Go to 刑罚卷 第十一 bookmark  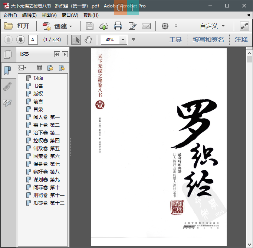(x=49, y=195)
